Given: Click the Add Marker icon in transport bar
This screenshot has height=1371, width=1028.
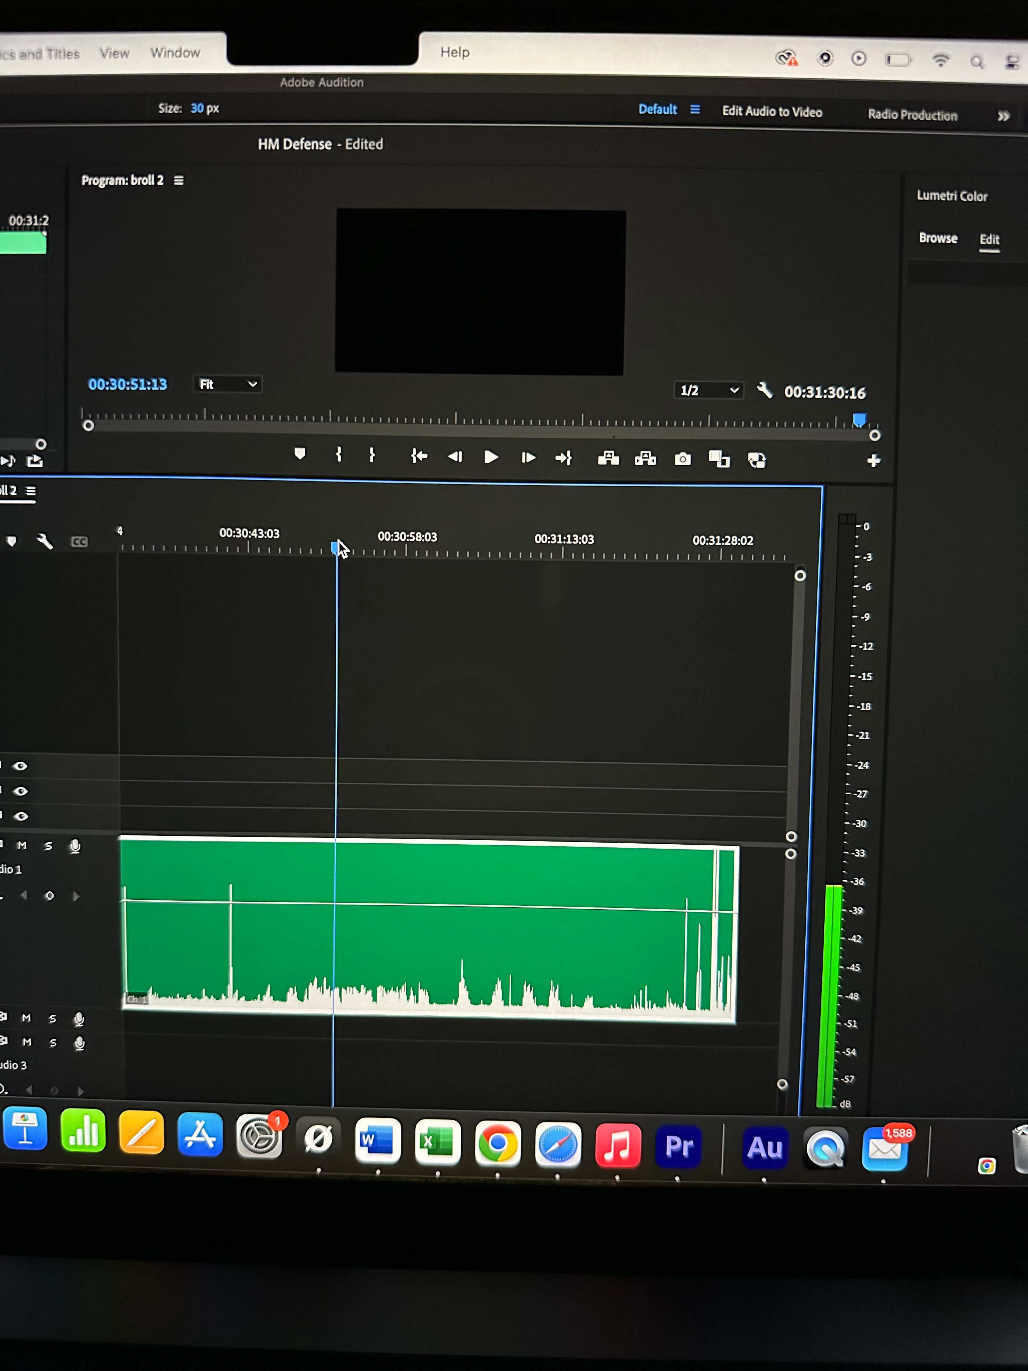Looking at the screenshot, I should (300, 454).
